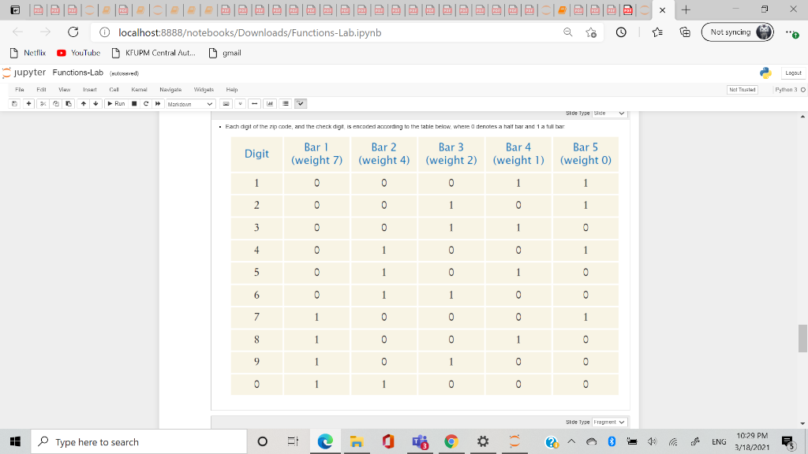Copy selected cells toolbar icon
The width and height of the screenshot is (808, 454).
coord(56,103)
